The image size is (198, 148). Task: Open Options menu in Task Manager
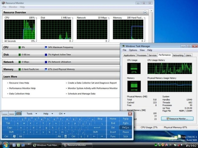pyautogui.click(x=133, y=50)
